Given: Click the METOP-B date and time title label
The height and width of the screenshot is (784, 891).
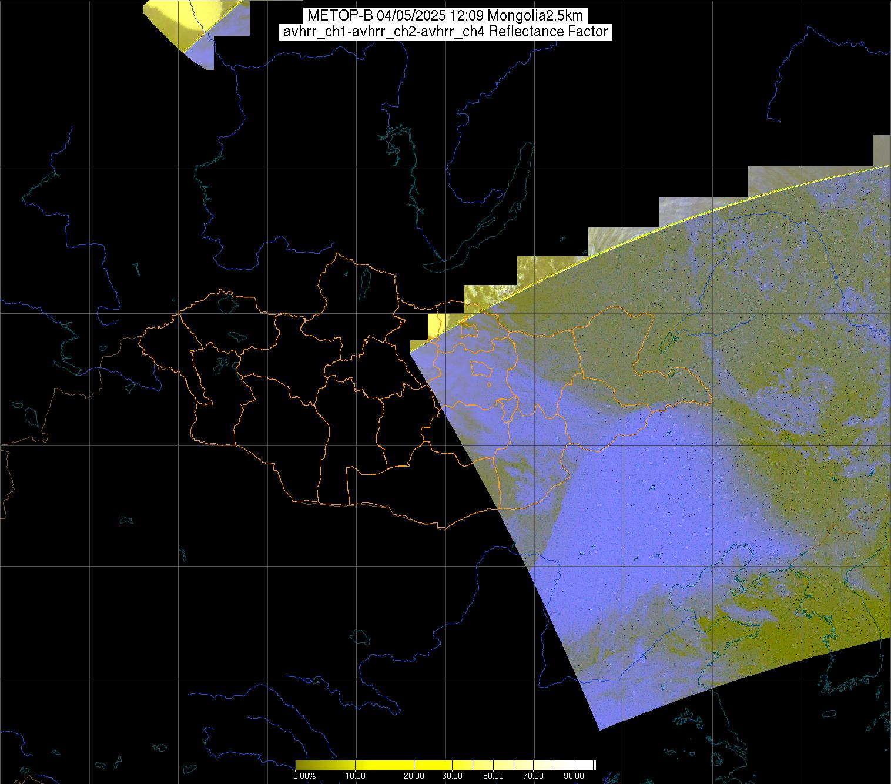Looking at the screenshot, I should tap(445, 15).
